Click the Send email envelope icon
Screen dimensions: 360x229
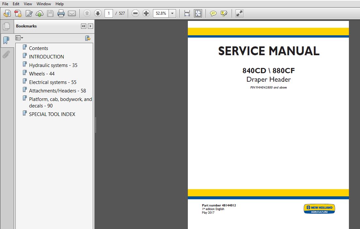tap(72, 13)
